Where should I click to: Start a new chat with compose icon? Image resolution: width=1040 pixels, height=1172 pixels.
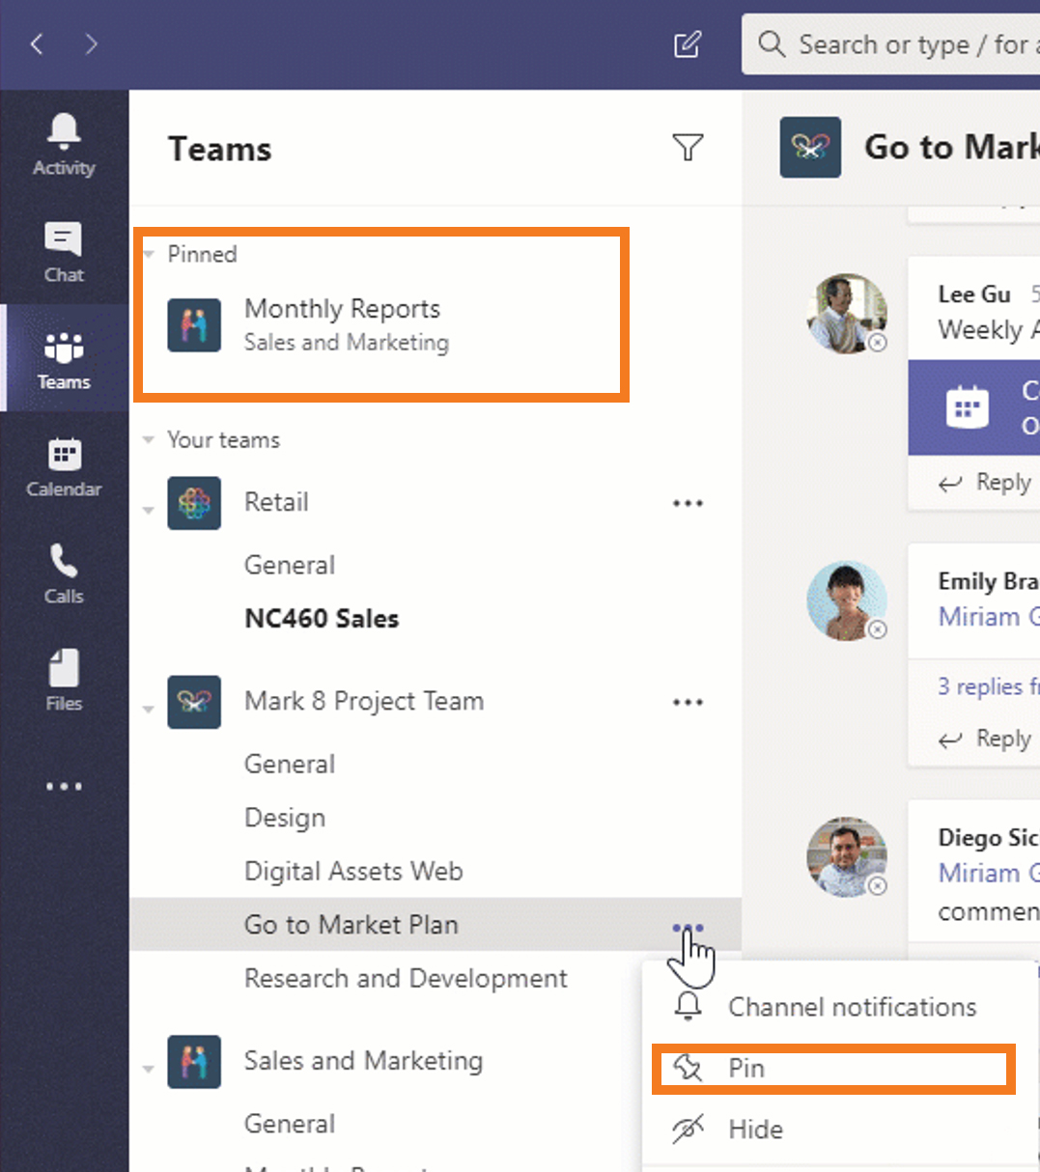pos(688,44)
